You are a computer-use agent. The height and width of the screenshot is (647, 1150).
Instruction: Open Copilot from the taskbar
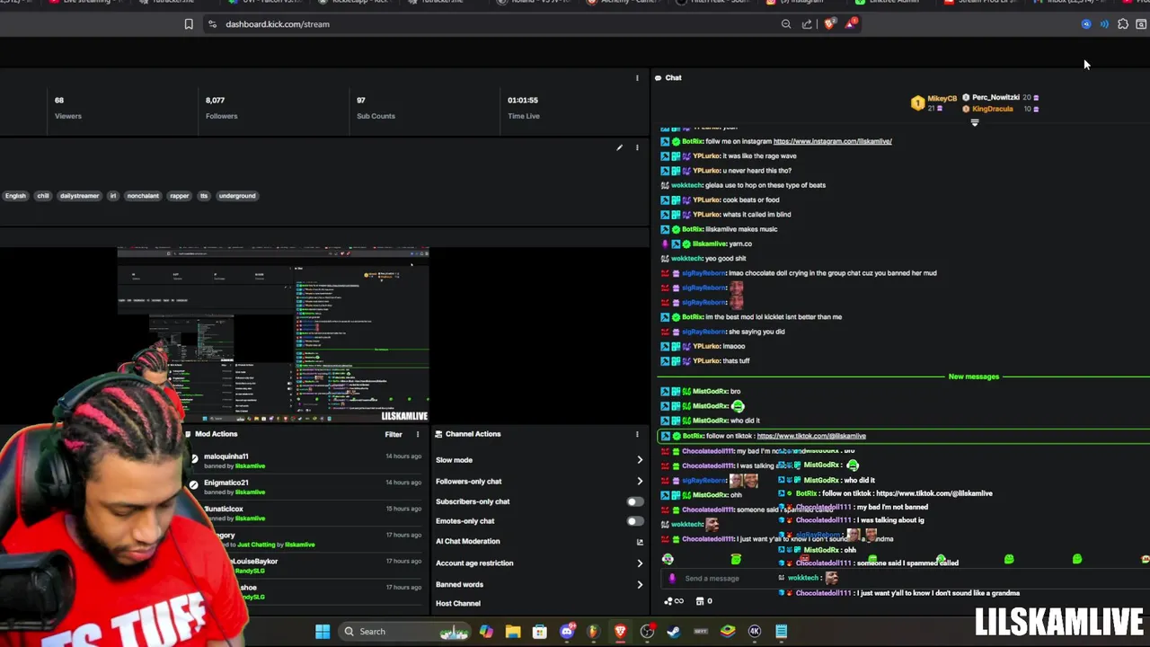pos(486,632)
